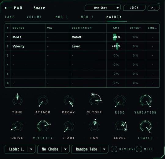Viewport: 165px width, 159px height.
Task: Open the empty source cell in row 3
Action: tap(28, 55)
